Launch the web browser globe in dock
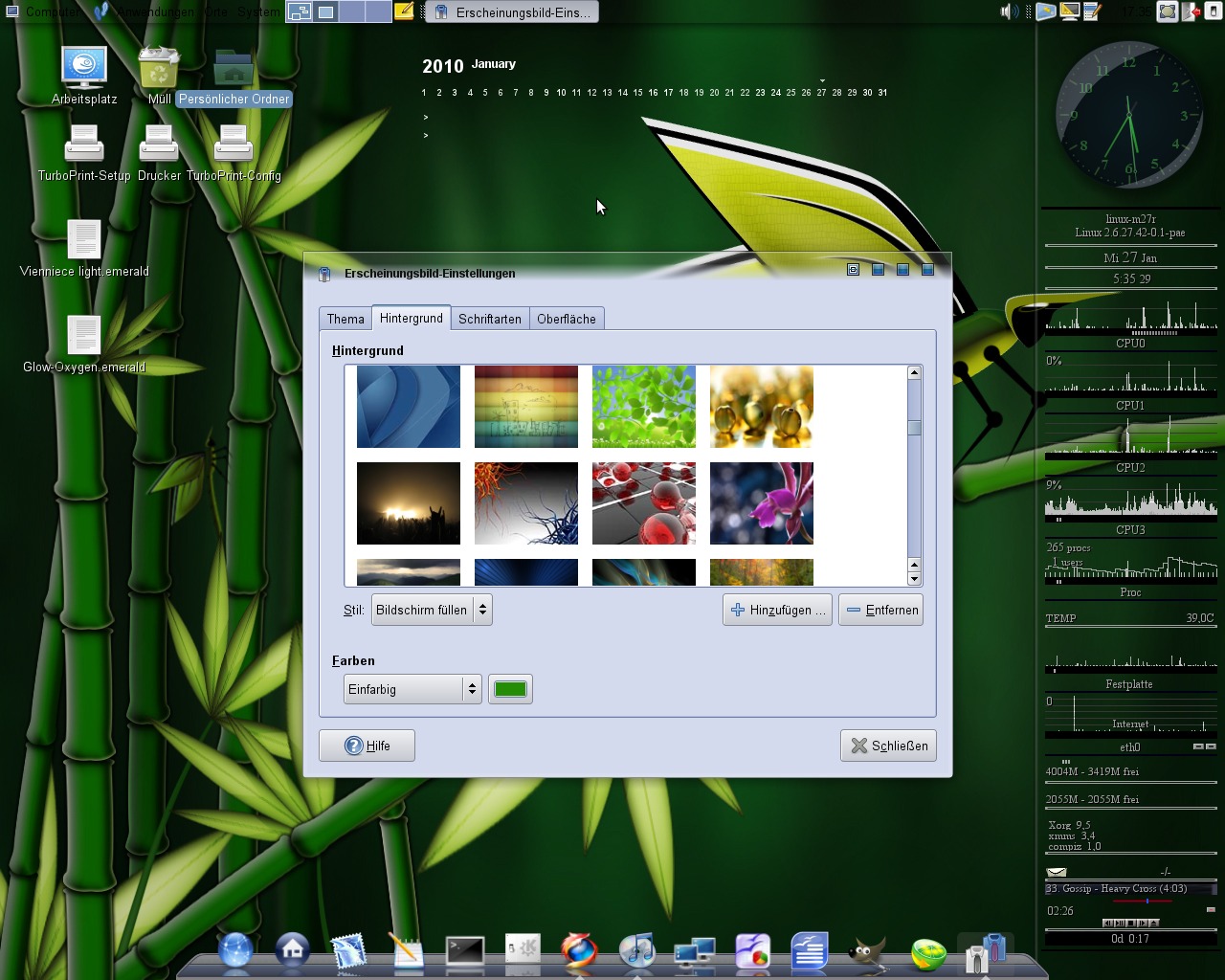The width and height of the screenshot is (1225, 980). pos(235,950)
